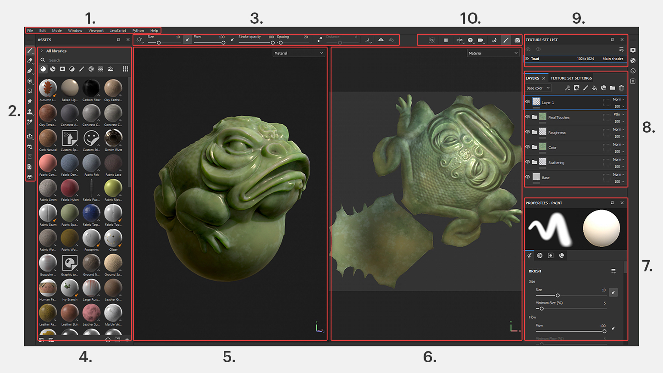Select the Color layer folder
Screen dimensions: 663x373
552,148
